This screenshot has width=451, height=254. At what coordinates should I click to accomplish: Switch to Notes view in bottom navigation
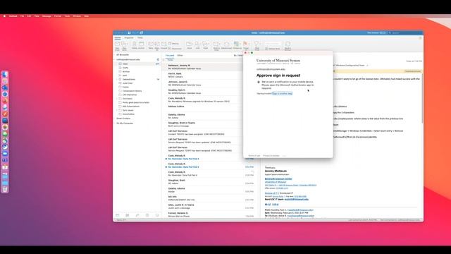click(x=157, y=215)
